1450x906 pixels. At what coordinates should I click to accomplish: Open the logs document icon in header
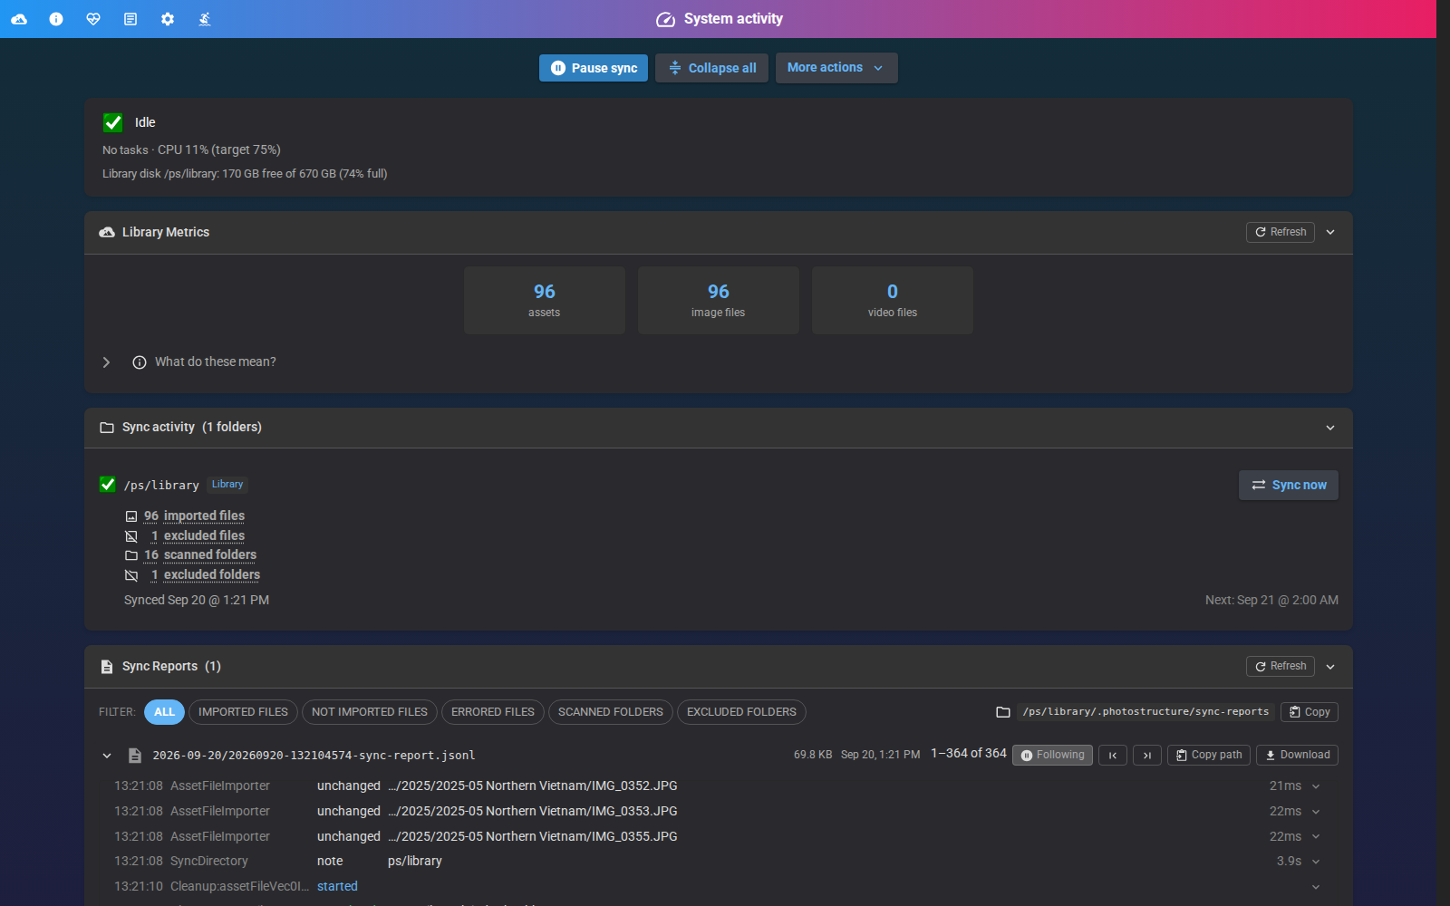pos(130,19)
